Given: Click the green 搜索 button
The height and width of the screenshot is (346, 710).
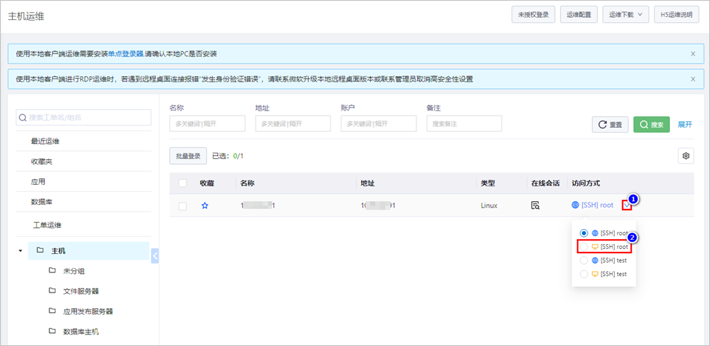Looking at the screenshot, I should click(651, 124).
